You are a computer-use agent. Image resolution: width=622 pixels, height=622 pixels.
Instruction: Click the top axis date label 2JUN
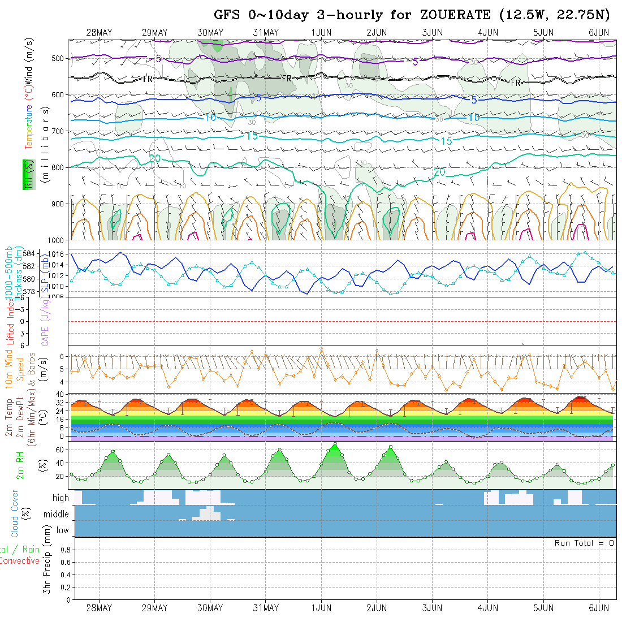tap(377, 33)
